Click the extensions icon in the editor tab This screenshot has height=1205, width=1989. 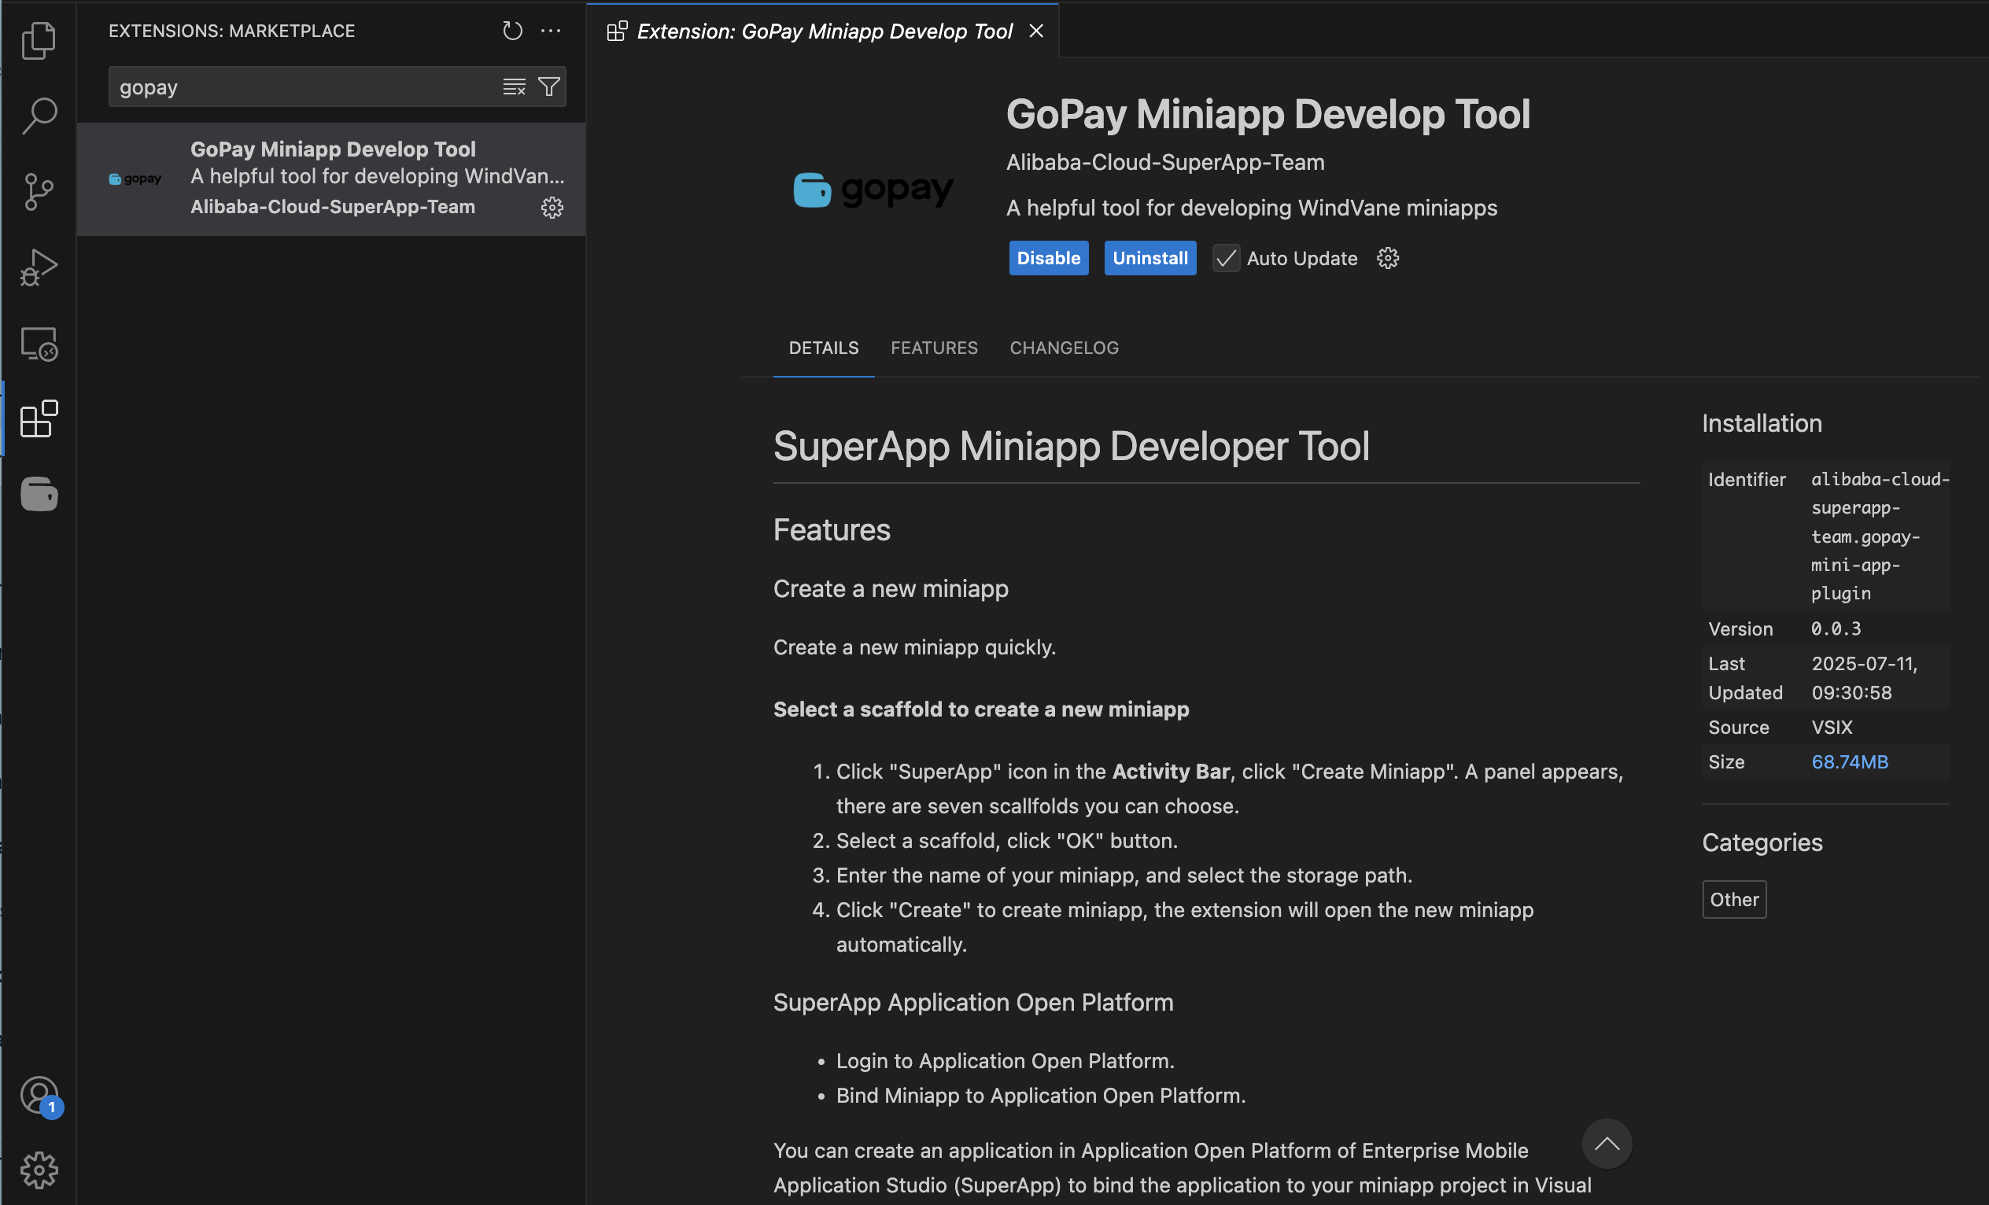pyautogui.click(x=617, y=31)
